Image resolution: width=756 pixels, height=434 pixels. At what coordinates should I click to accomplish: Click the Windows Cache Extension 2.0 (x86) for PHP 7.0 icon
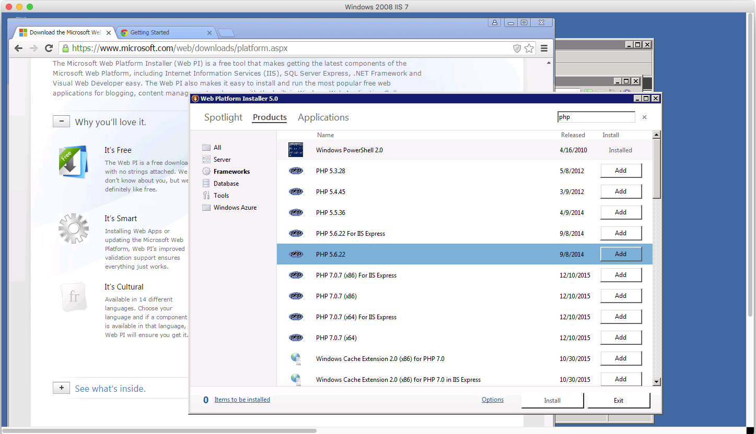tap(296, 358)
